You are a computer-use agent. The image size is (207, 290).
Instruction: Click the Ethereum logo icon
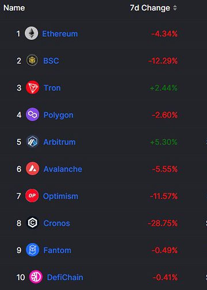coord(32,33)
